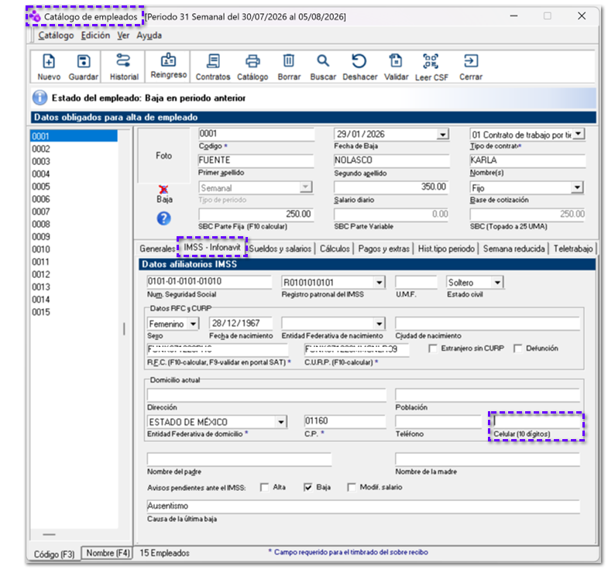Click the Primer apellido field FUENTE
Image resolution: width=608 pixels, height=570 pixels.
click(256, 160)
